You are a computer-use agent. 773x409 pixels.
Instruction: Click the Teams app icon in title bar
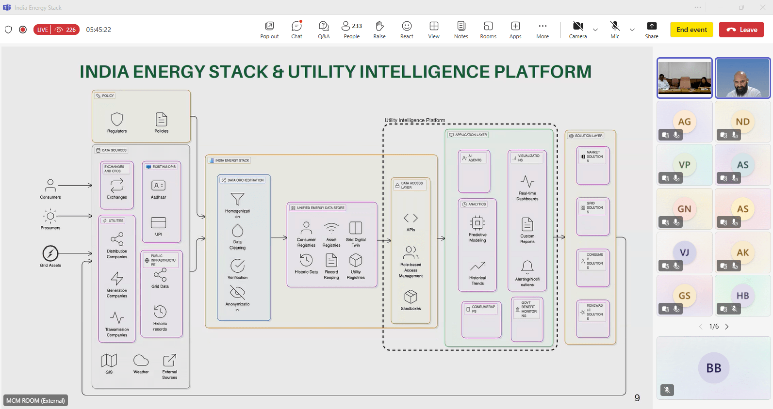(7, 7)
